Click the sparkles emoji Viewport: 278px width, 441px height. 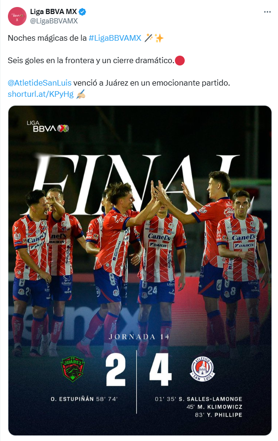pyautogui.click(x=159, y=38)
